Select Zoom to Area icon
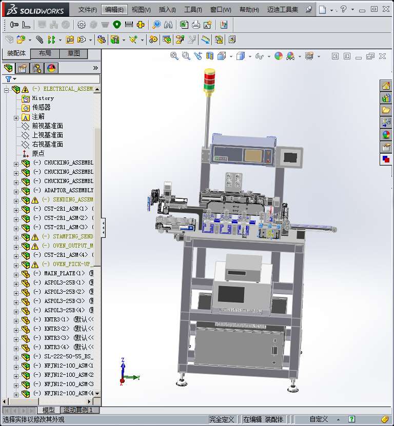Image resolution: width=394 pixels, height=426 pixels. 186,56
